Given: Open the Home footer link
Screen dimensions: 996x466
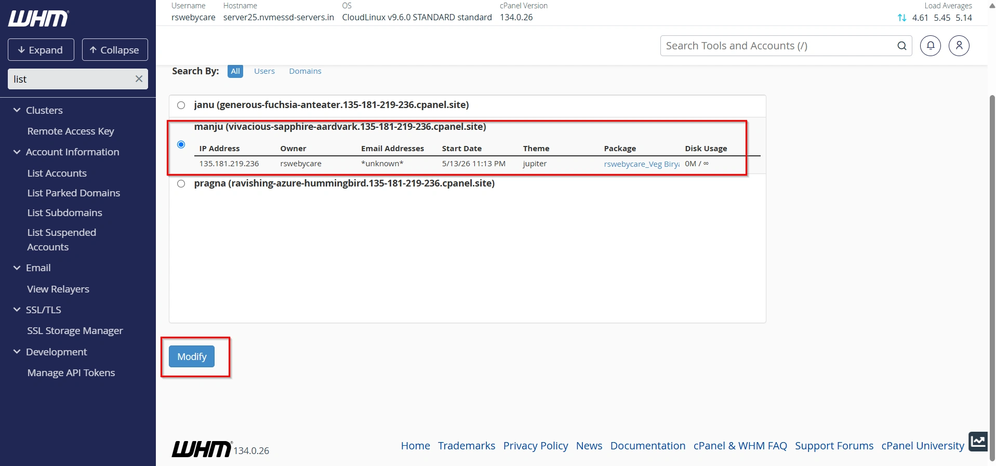Looking at the screenshot, I should coord(416,446).
